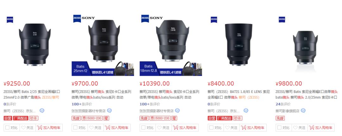Click chat icon beside 张张丽摄影器材专营店 under ¥9700 lens
The width and height of the screenshot is (342, 136).
pyautogui.click(x=109, y=111)
